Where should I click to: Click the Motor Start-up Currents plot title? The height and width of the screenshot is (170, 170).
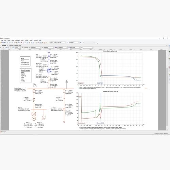(x=110, y=51)
